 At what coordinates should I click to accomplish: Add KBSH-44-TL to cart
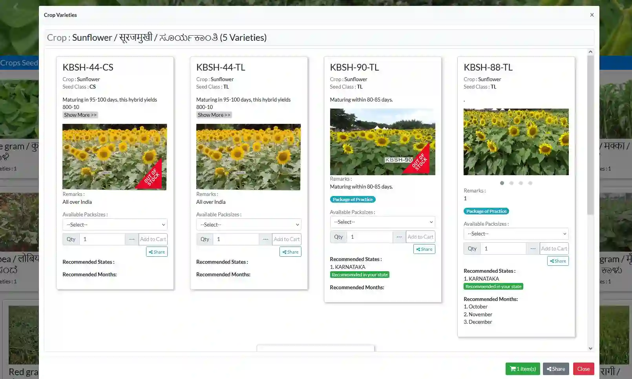(287, 239)
